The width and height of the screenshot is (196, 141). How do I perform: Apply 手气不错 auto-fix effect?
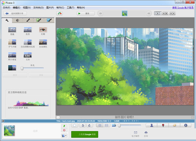pyautogui.click(x=12, y=42)
